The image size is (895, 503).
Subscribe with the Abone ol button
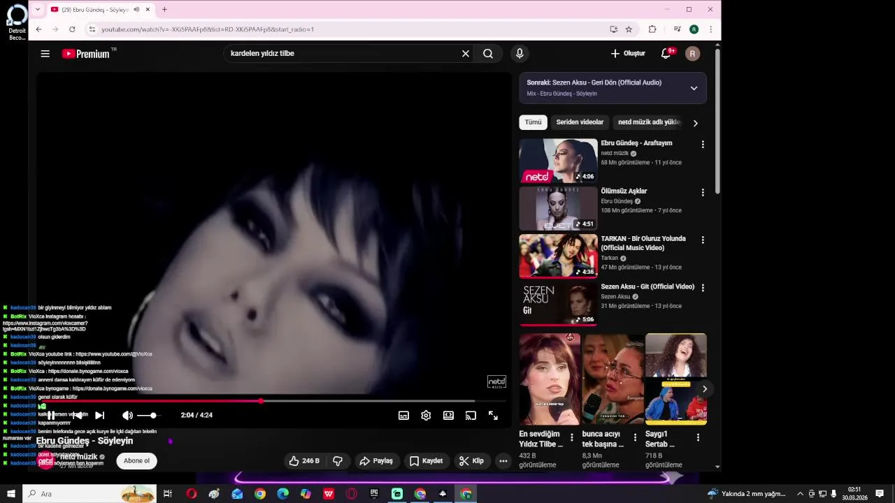coord(136,461)
